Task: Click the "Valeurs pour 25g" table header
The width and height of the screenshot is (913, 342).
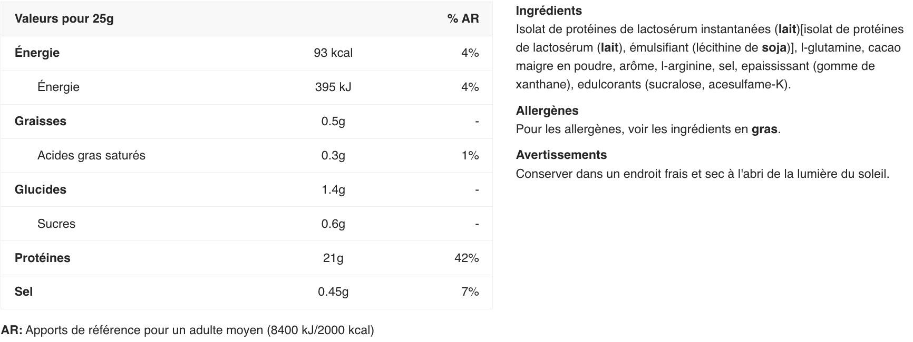Action: [64, 18]
